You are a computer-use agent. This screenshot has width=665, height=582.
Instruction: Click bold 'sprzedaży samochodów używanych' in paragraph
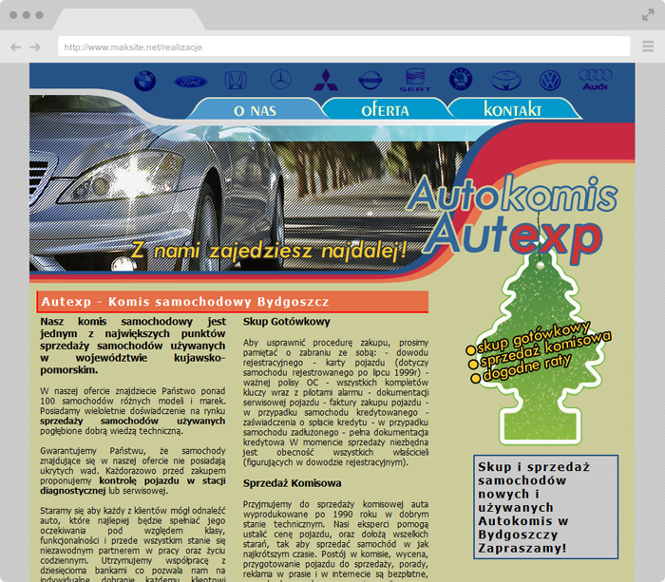click(x=133, y=421)
